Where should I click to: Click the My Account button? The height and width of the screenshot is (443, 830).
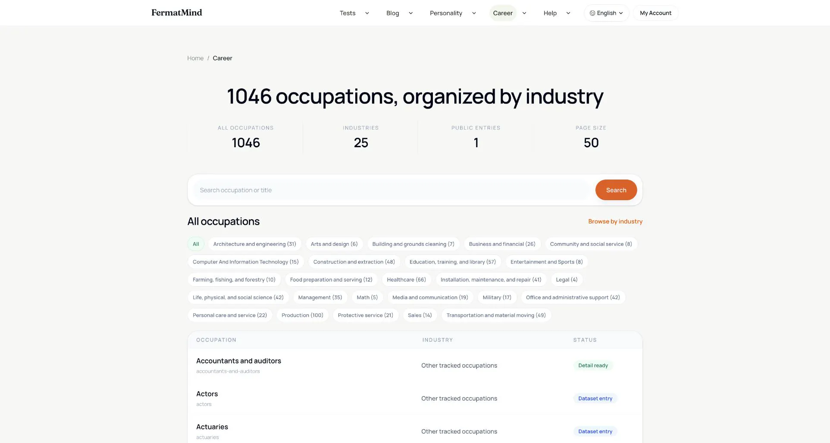[655, 13]
